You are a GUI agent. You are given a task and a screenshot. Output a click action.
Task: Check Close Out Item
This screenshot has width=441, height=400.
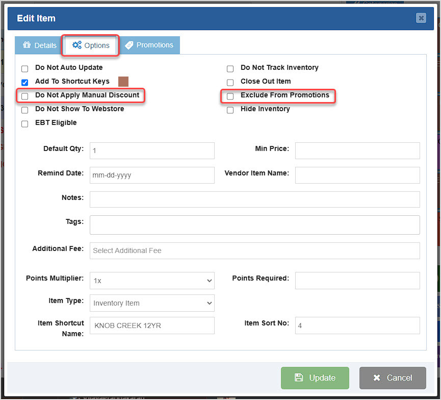coord(230,81)
